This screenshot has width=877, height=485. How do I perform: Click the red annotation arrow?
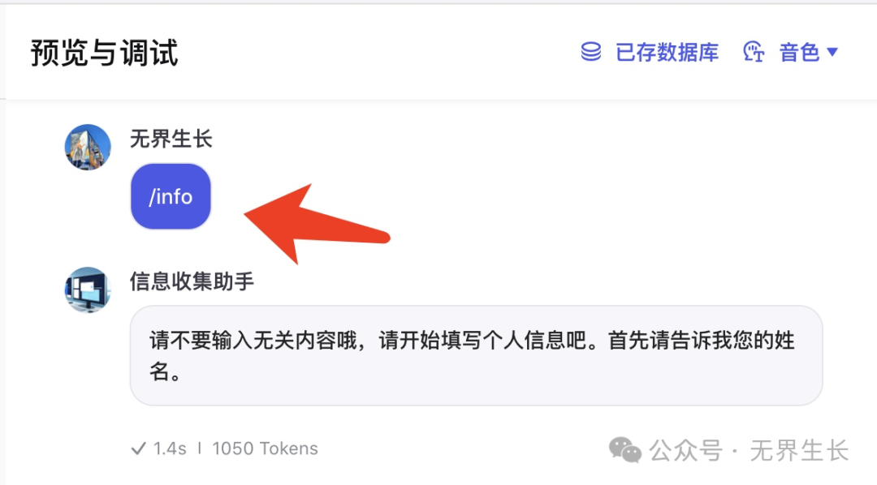(x=316, y=224)
